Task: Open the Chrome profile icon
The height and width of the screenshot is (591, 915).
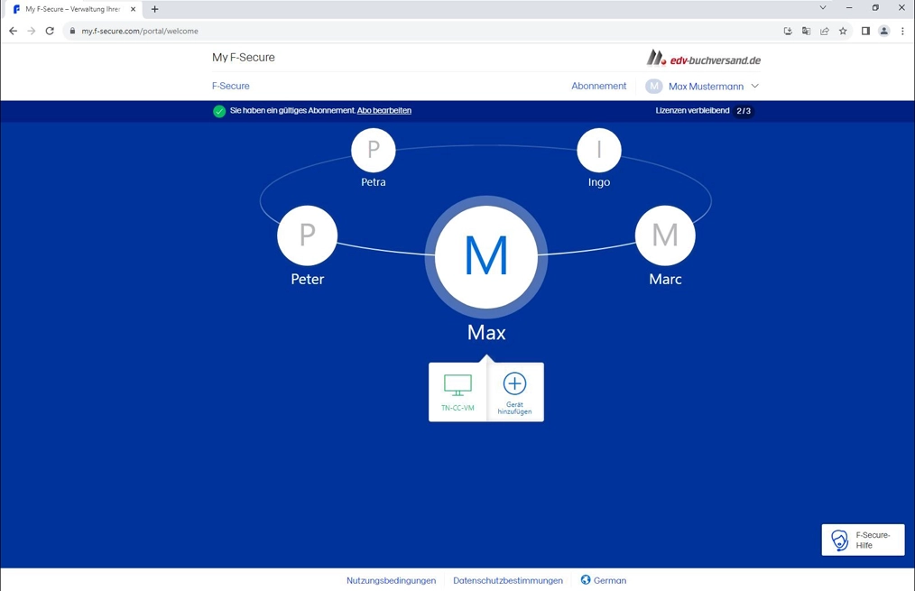Action: click(x=884, y=31)
